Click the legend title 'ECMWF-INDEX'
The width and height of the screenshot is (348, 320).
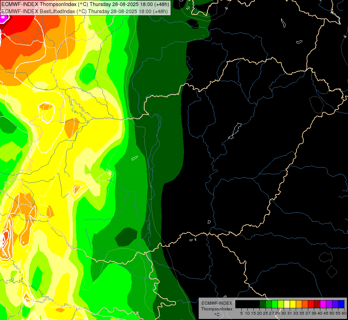coord(217,303)
